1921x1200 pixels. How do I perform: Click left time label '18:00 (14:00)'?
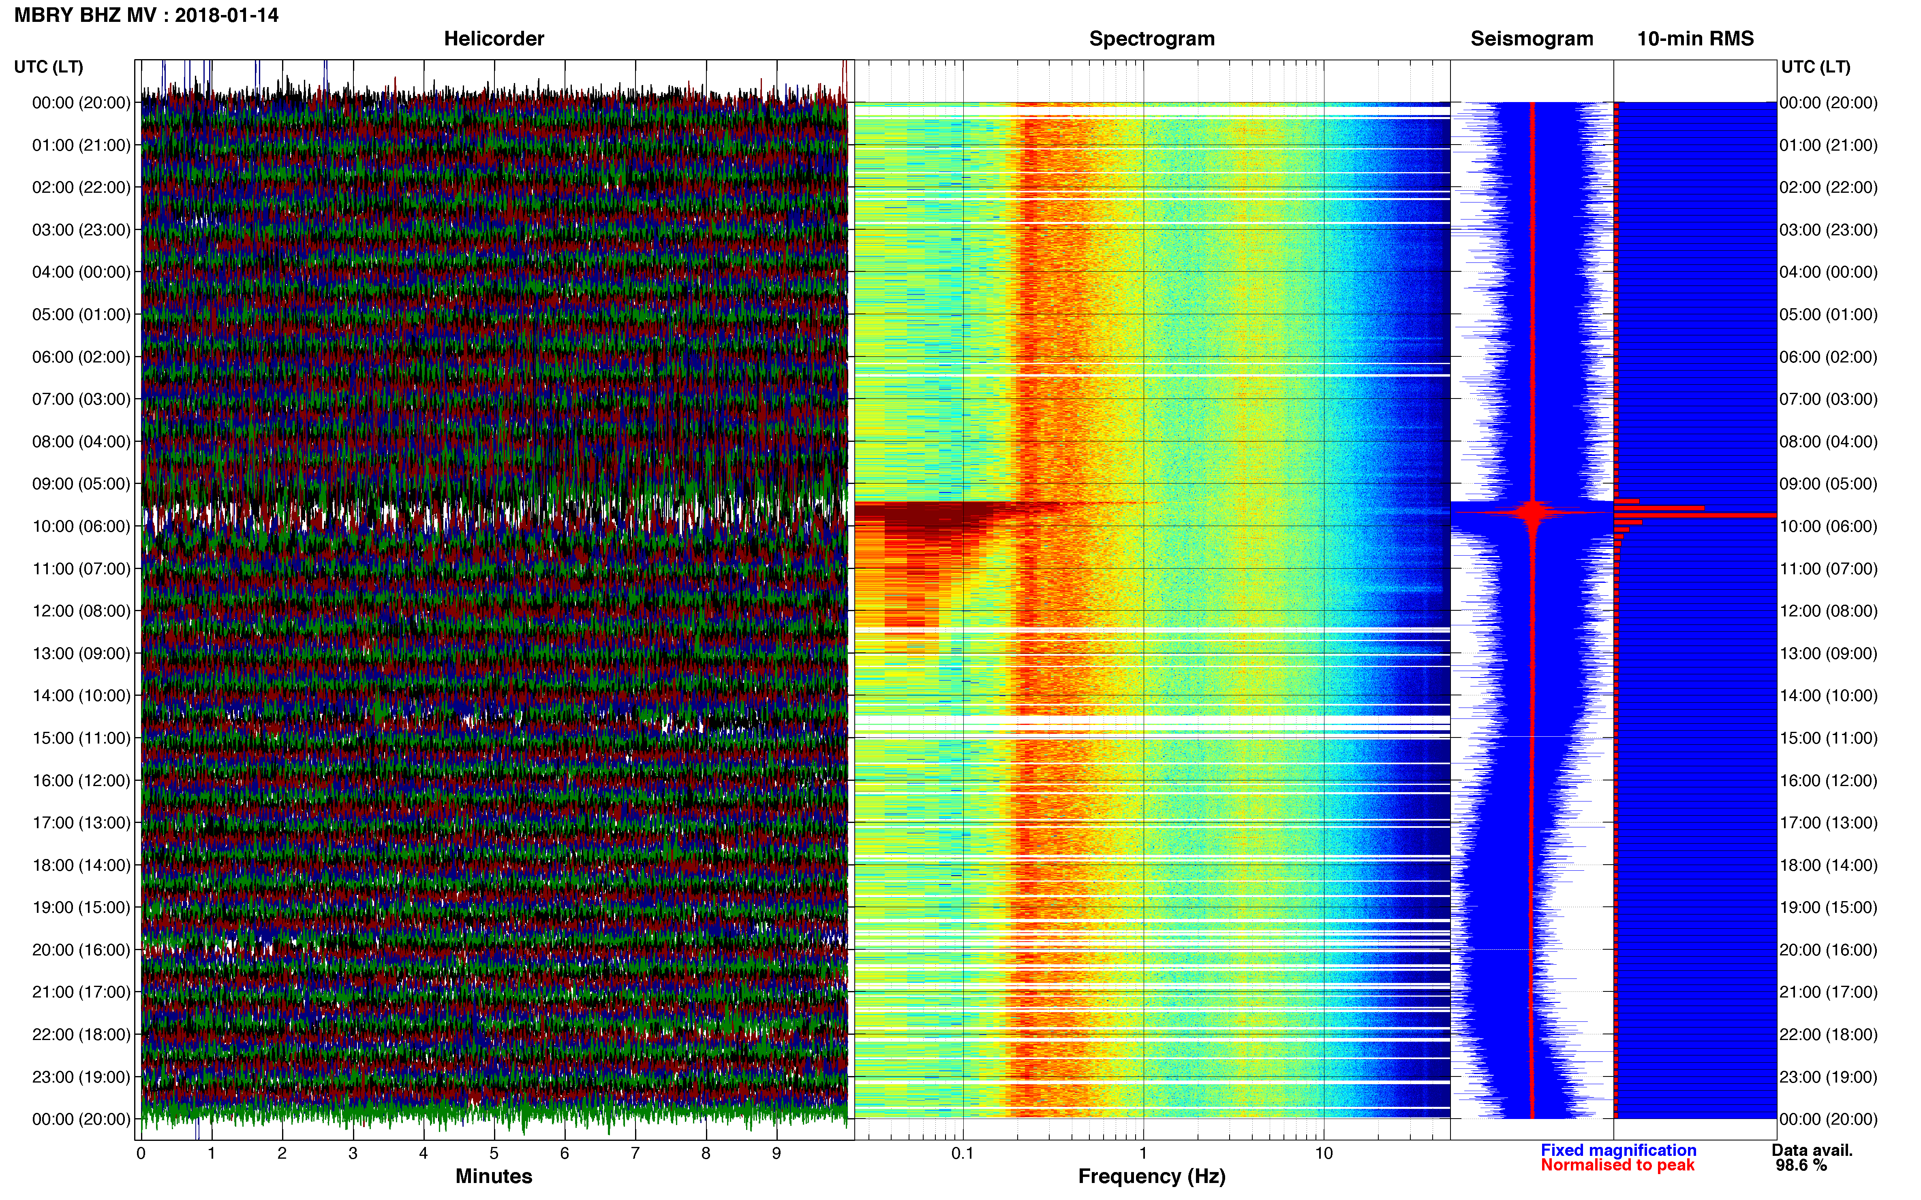(81, 865)
